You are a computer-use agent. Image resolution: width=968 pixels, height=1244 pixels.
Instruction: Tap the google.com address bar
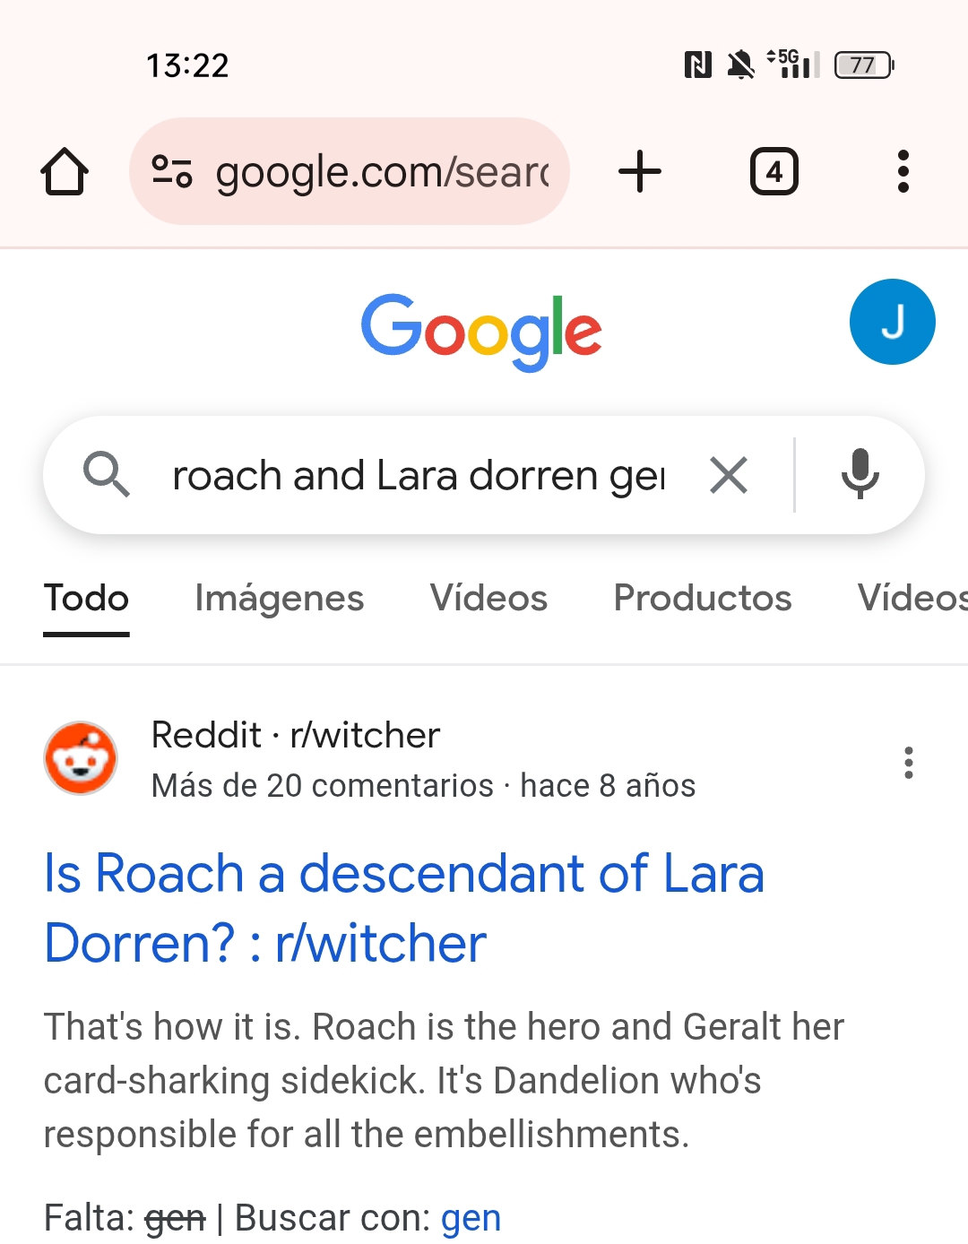pos(350,171)
